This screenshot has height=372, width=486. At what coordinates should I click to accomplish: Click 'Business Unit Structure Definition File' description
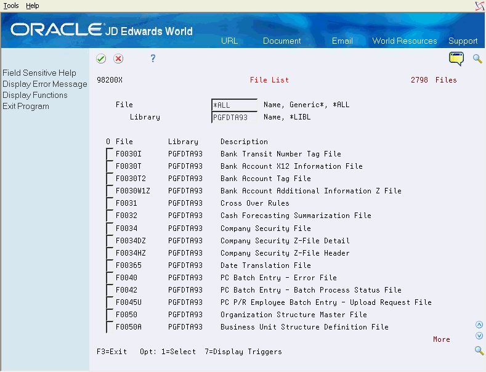click(304, 327)
